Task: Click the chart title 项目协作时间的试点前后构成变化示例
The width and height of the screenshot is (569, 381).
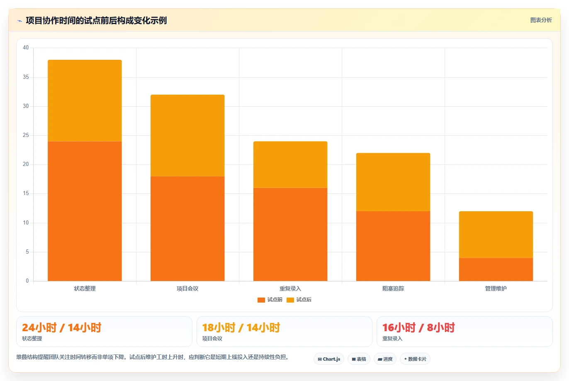Action: point(96,20)
